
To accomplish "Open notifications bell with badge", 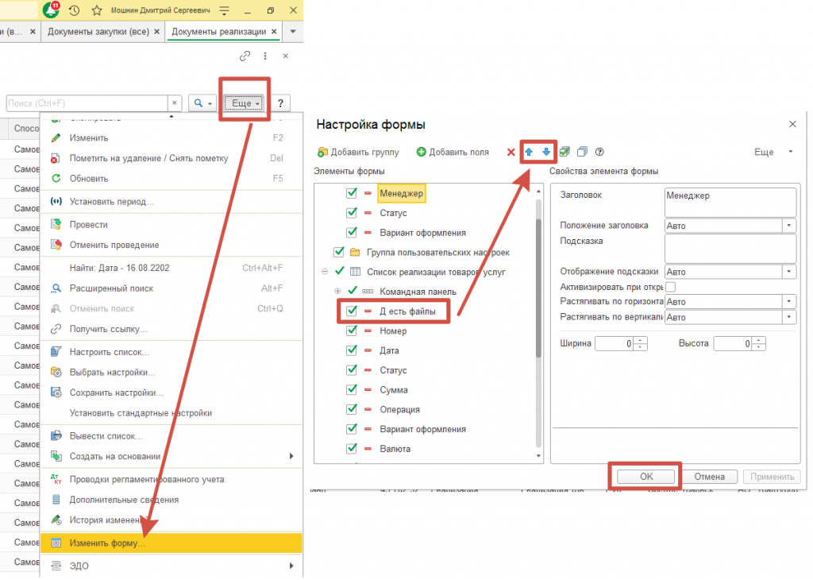I will (51, 10).
